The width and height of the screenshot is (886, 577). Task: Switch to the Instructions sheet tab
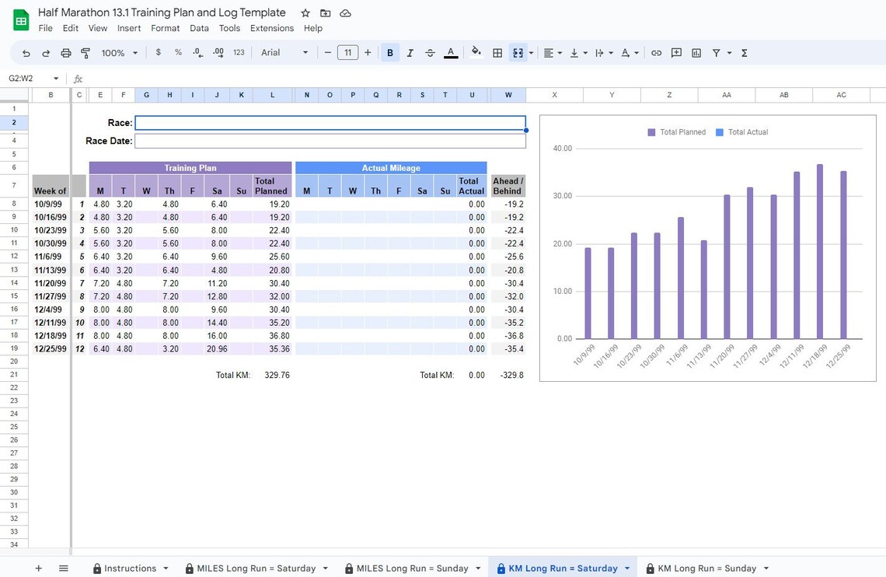(129, 568)
